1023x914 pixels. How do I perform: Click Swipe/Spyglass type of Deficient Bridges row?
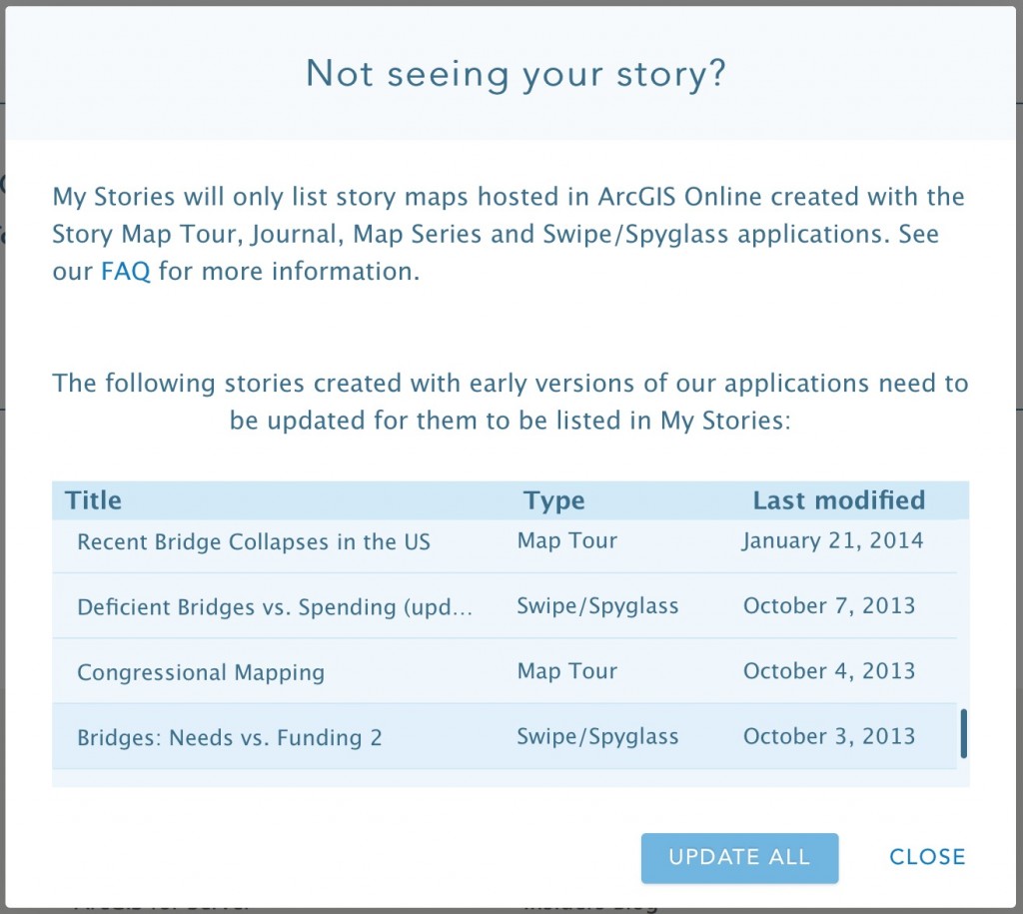click(597, 606)
